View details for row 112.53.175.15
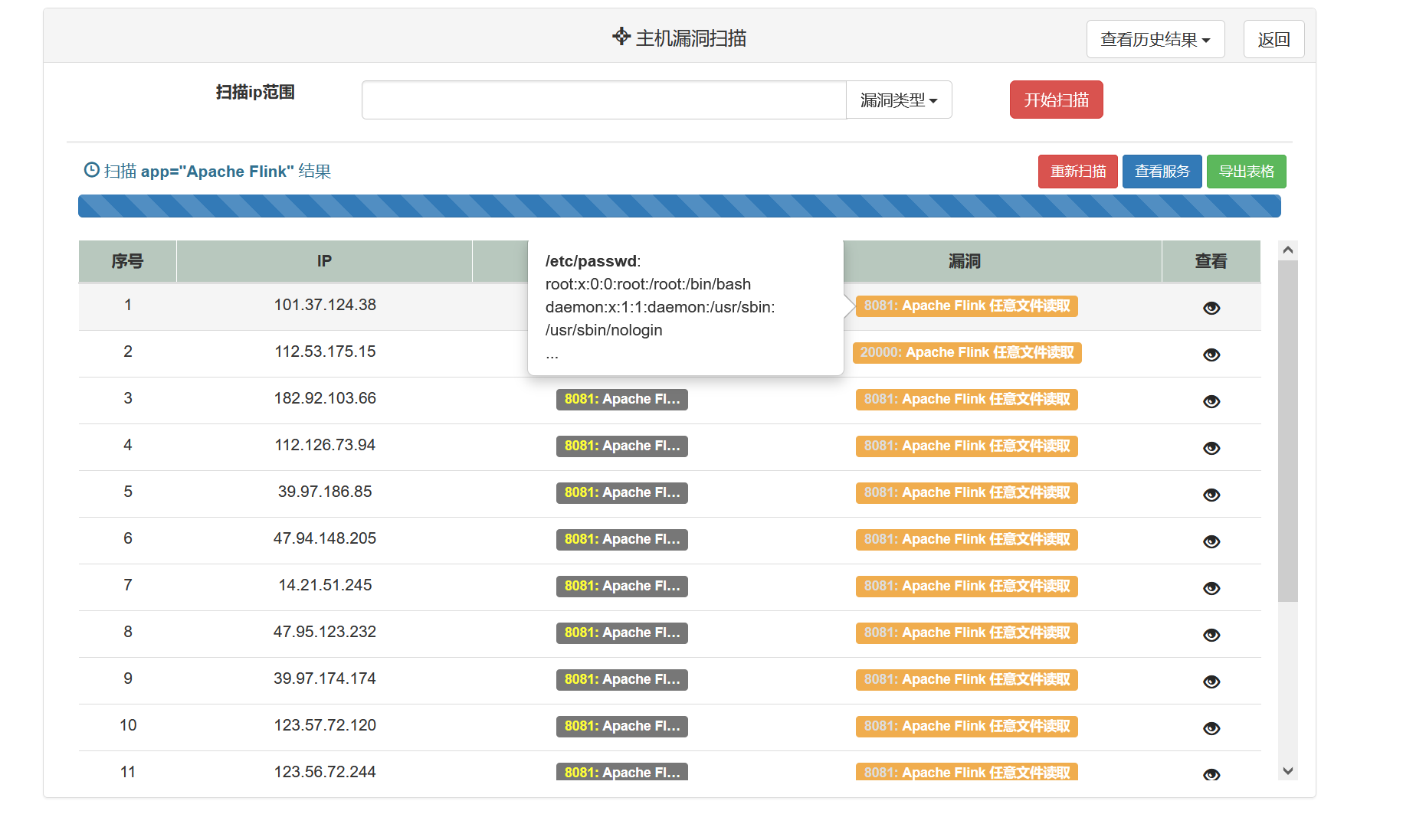 1211,355
